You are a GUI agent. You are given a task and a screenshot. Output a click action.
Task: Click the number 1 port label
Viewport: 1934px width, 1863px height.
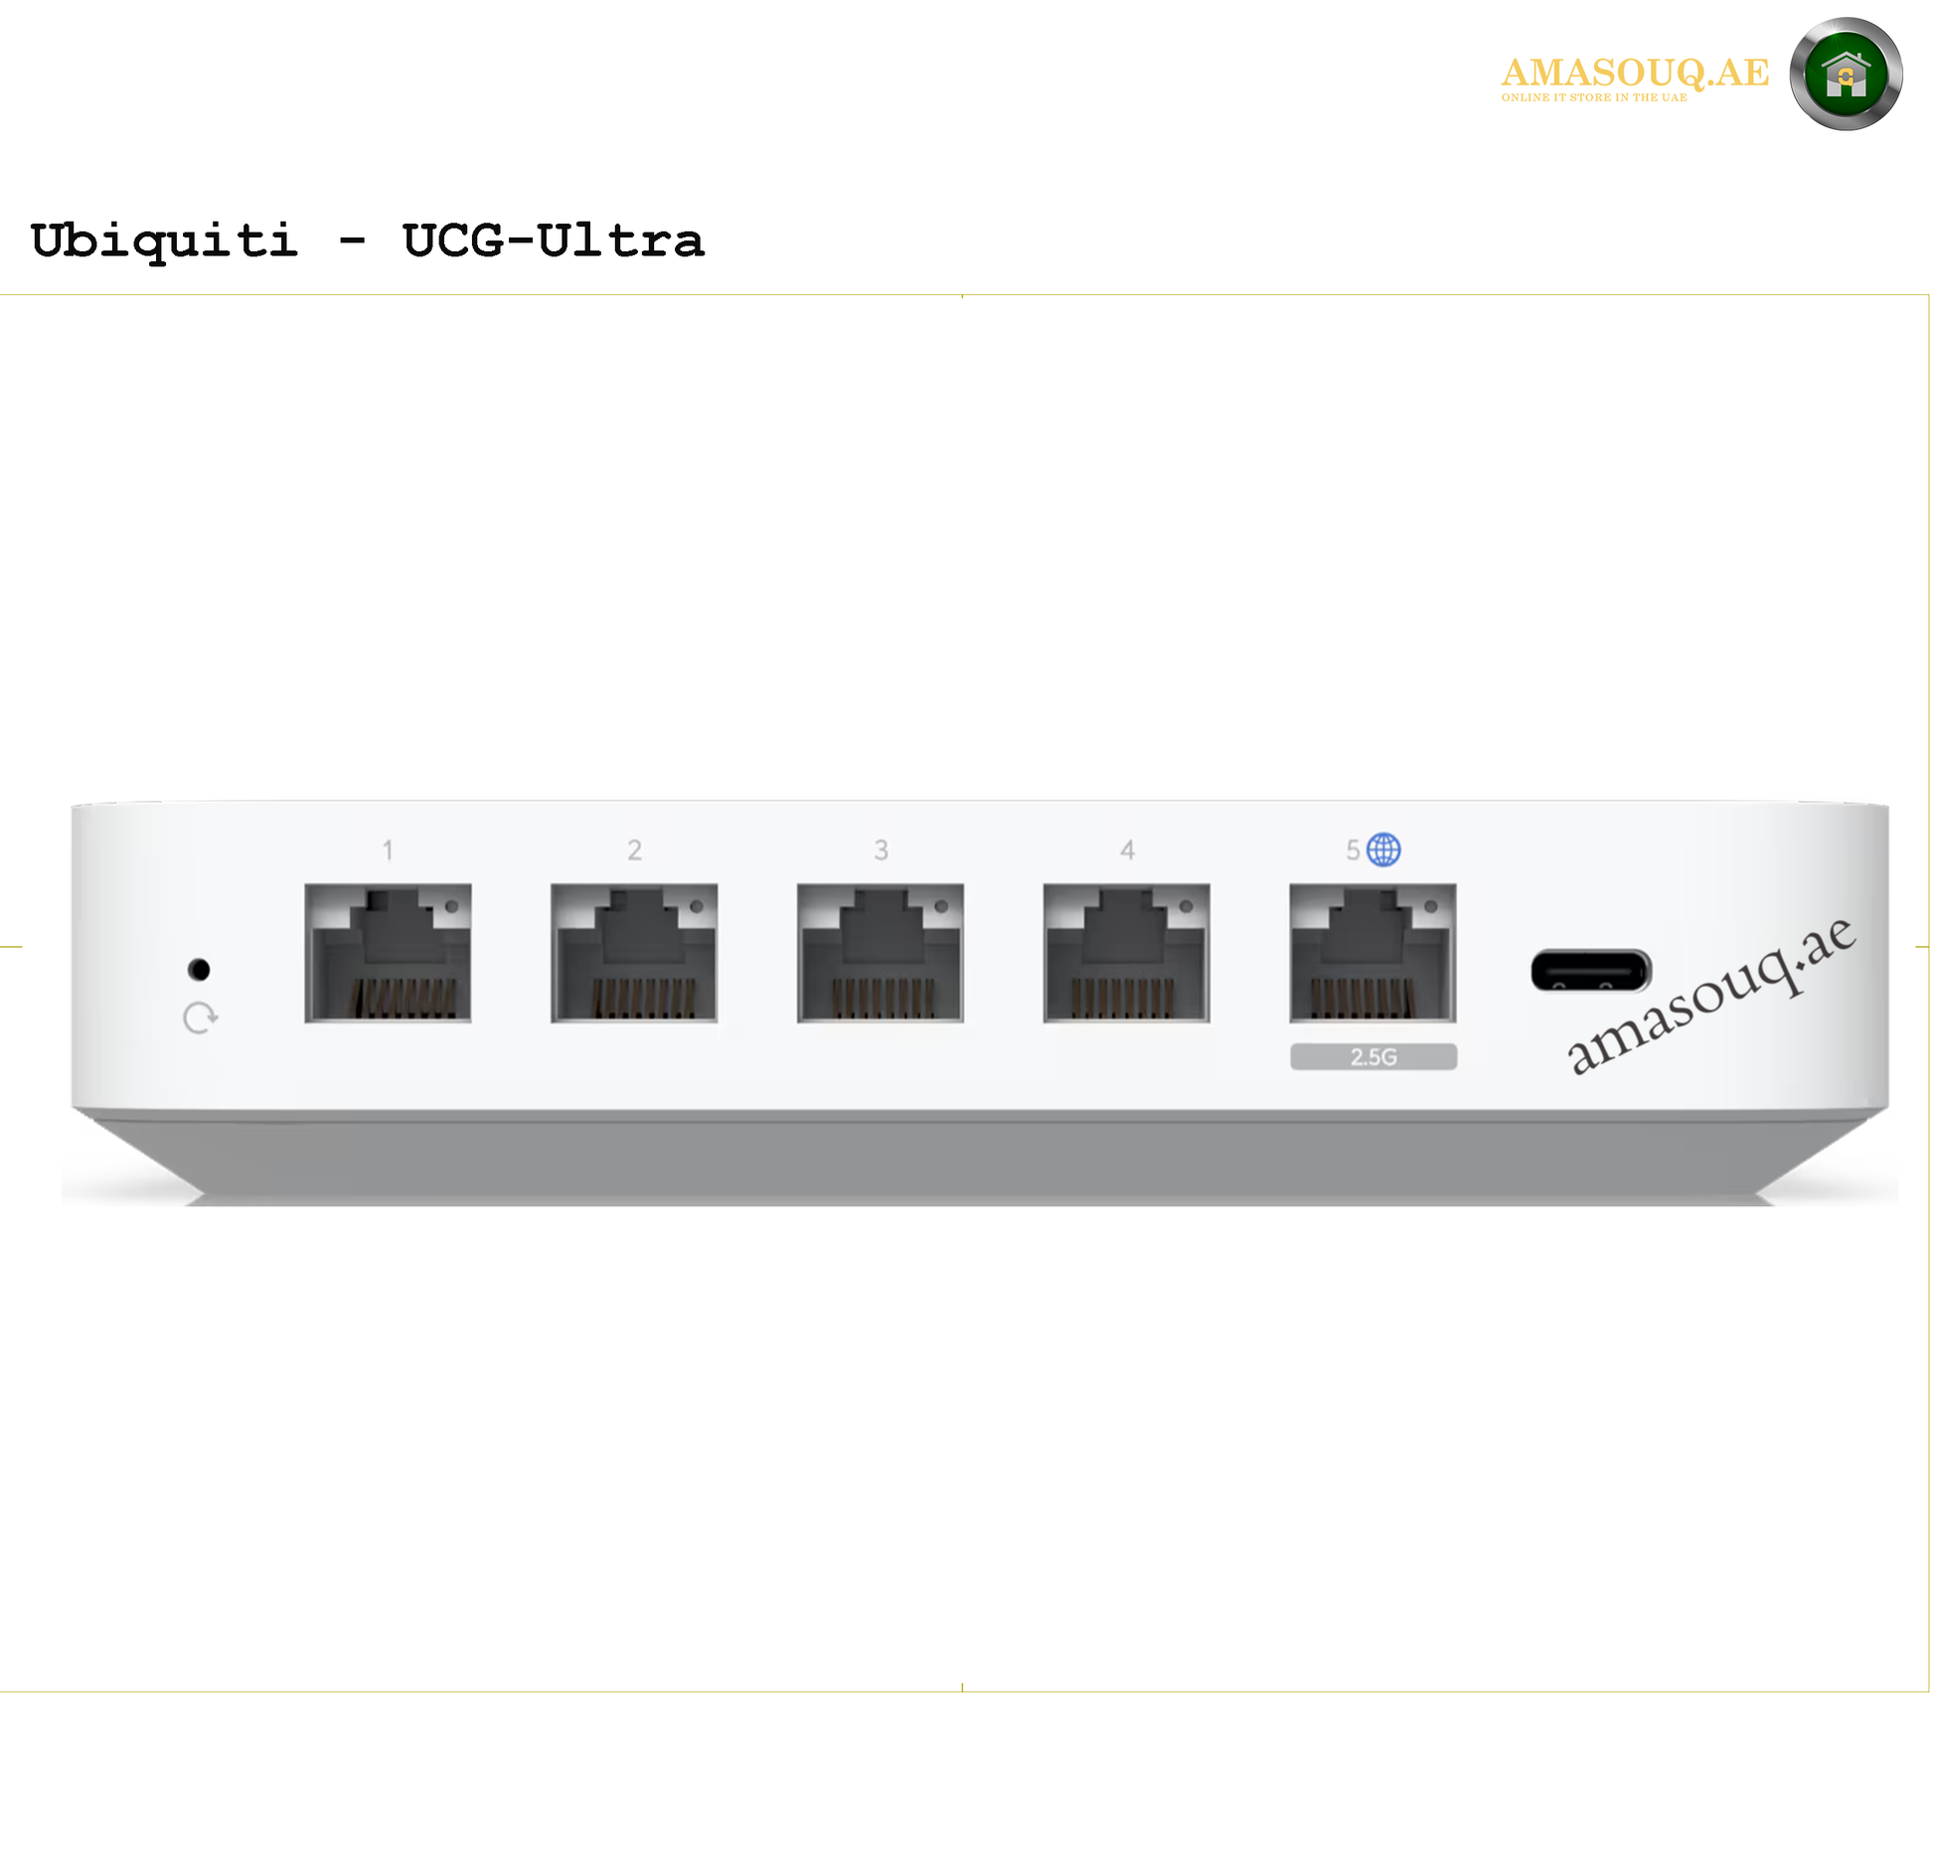(388, 851)
